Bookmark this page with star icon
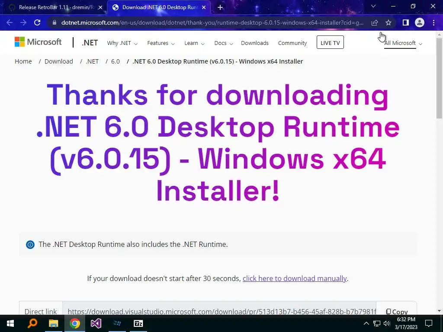This screenshot has height=332, width=443. (388, 22)
